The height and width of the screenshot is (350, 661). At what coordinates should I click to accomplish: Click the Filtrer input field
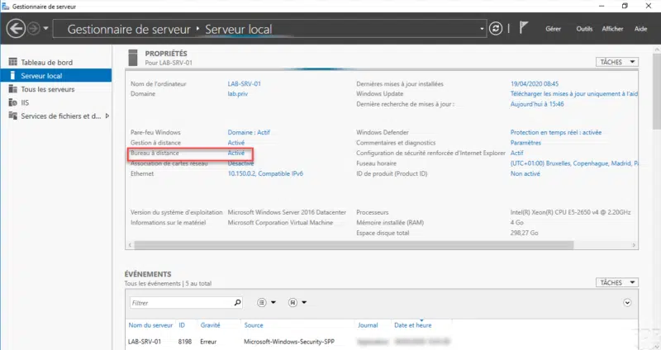pyautogui.click(x=182, y=302)
